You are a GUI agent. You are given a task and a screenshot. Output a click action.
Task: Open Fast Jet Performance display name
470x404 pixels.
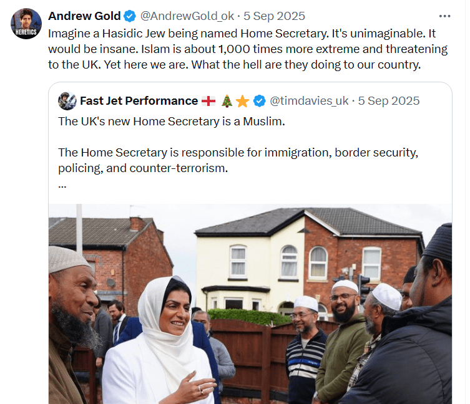point(139,101)
